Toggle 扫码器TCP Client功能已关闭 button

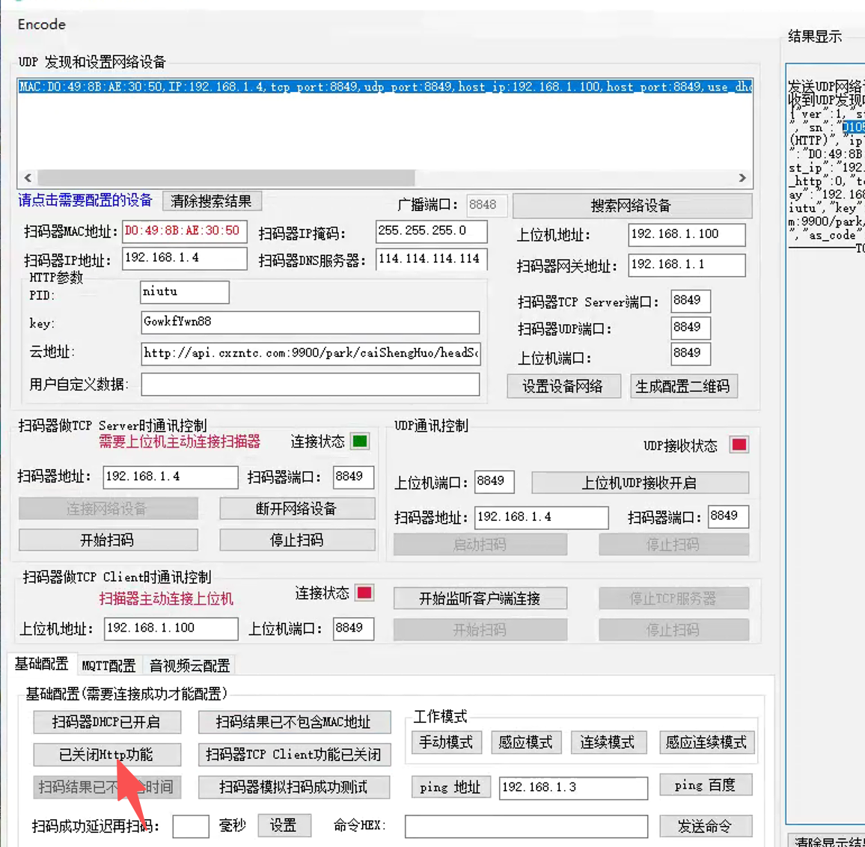pos(295,755)
